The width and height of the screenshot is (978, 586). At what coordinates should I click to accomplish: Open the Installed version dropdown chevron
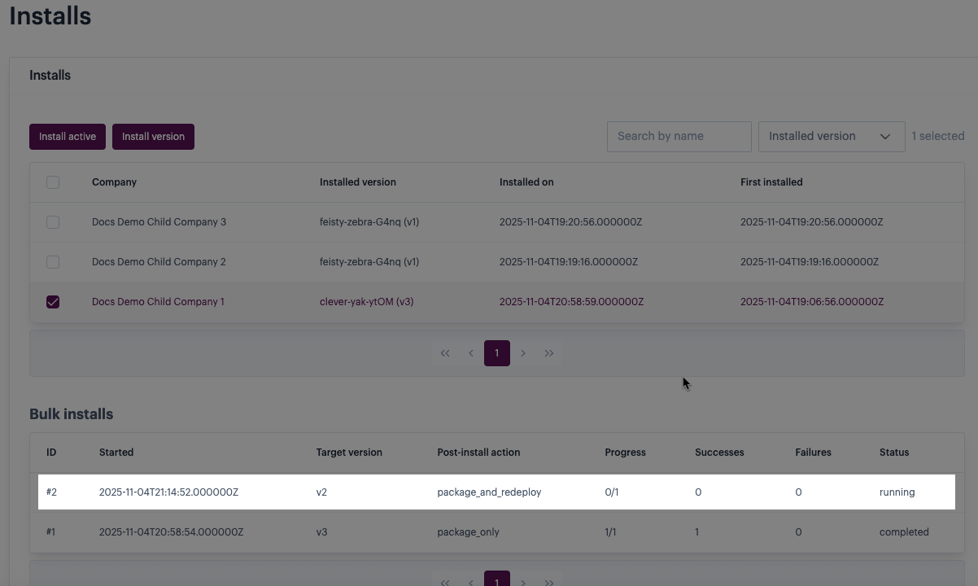(884, 137)
